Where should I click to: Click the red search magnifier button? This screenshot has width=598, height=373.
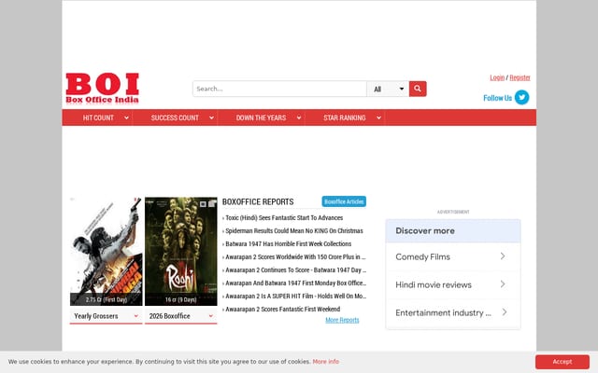418,89
